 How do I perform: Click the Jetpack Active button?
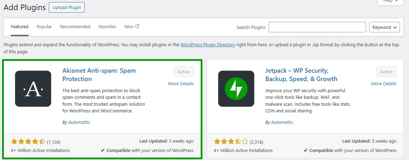(387, 72)
